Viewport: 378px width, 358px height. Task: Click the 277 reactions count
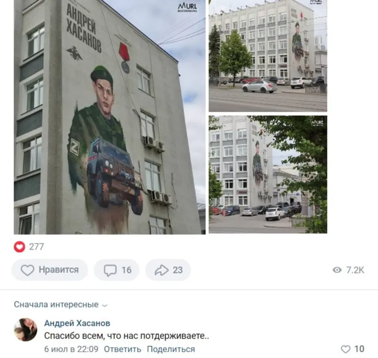pyautogui.click(x=36, y=247)
